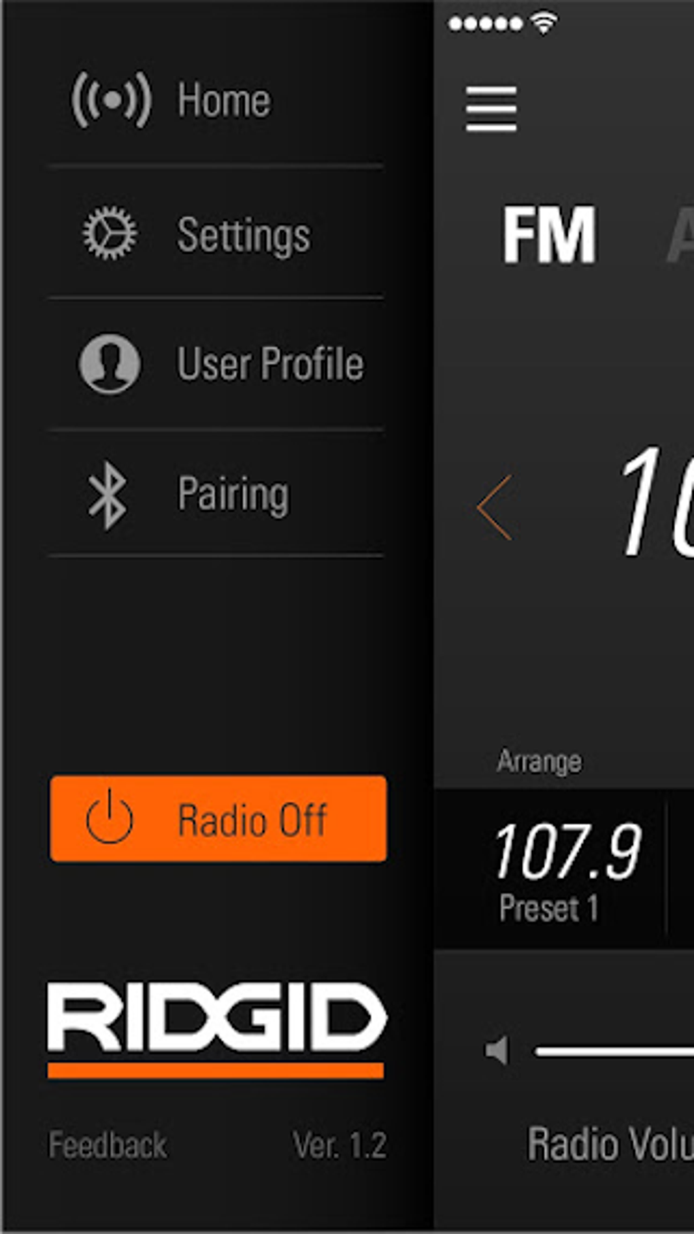
Task: Select the Settings menu entry
Action: pyautogui.click(x=245, y=233)
